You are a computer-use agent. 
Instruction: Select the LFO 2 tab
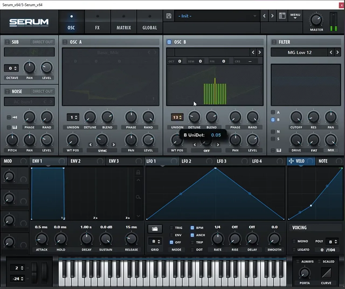[197, 161]
